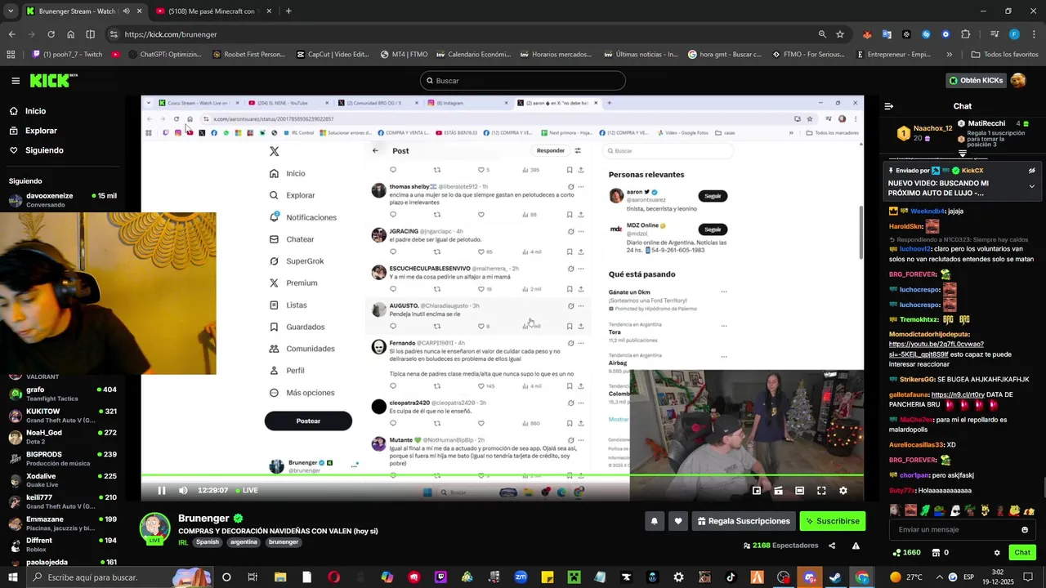The image size is (1046, 588).
Task: Open Todos los favoritos folder
Action: (x=1004, y=55)
